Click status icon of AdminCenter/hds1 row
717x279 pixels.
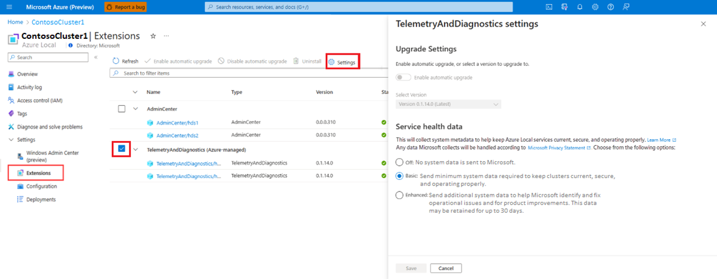tap(384, 122)
